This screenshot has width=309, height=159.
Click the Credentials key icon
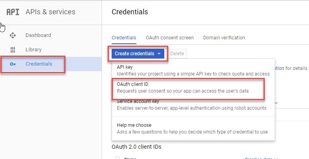pyautogui.click(x=13, y=64)
